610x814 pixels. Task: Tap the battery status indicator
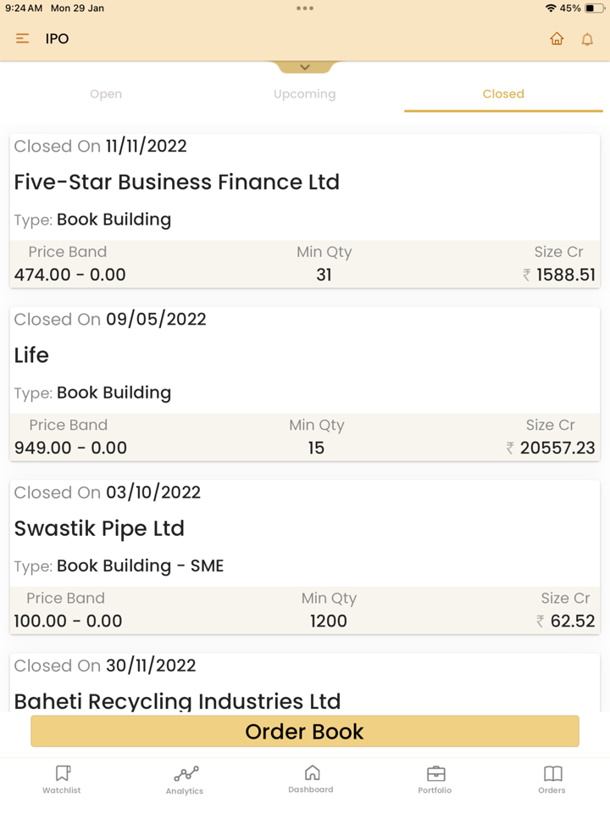(x=595, y=8)
